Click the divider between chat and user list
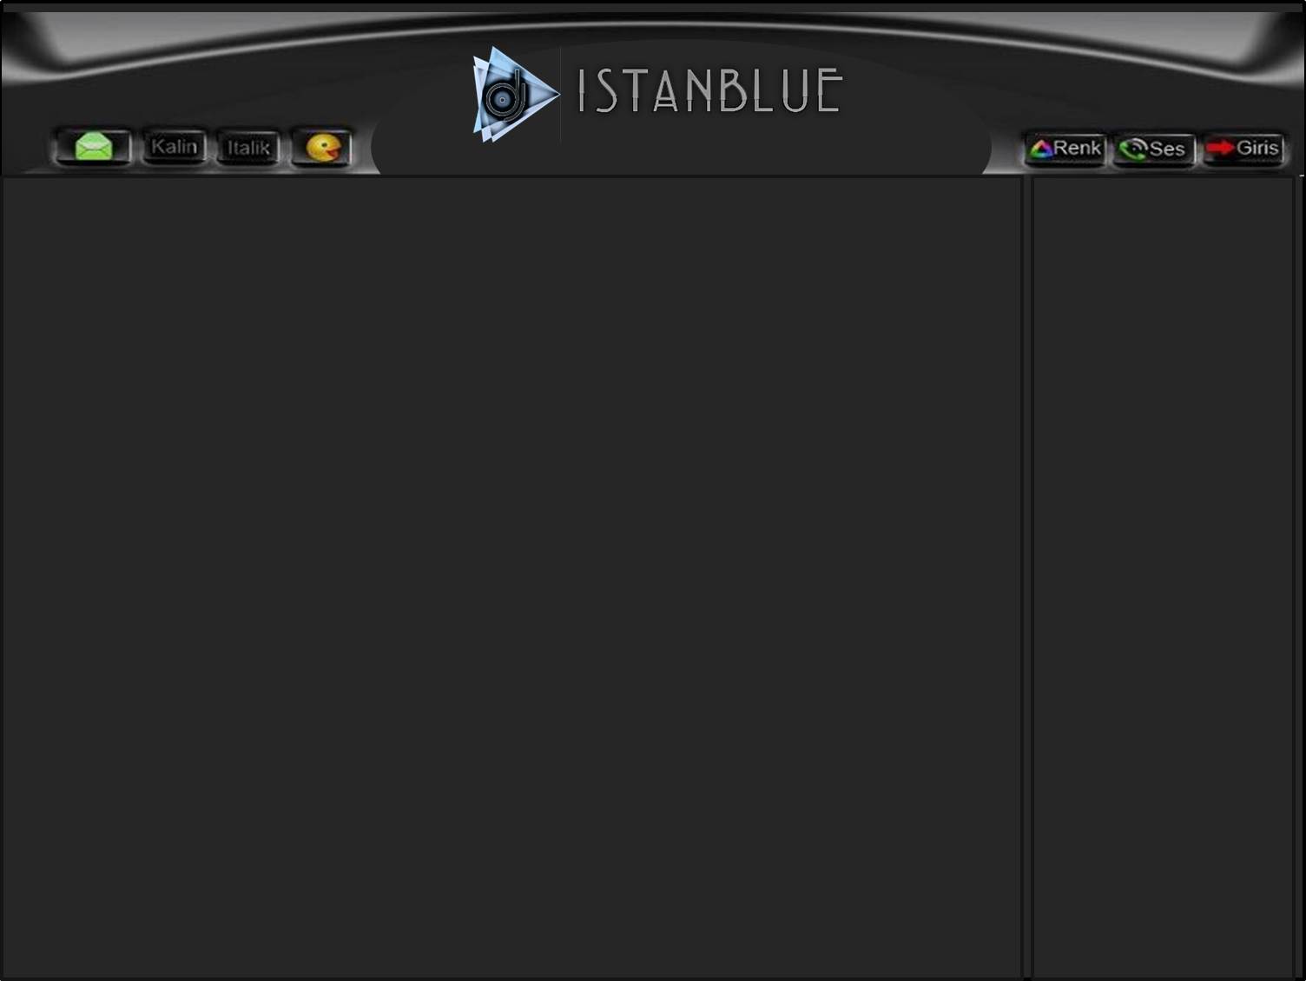Screen dimensions: 1306x981 point(1026,578)
